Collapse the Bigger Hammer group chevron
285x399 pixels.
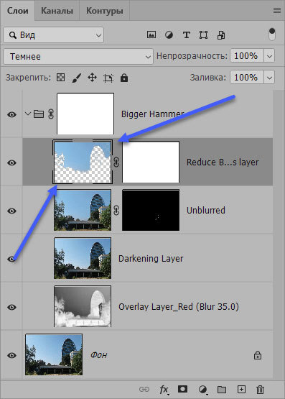[28, 114]
